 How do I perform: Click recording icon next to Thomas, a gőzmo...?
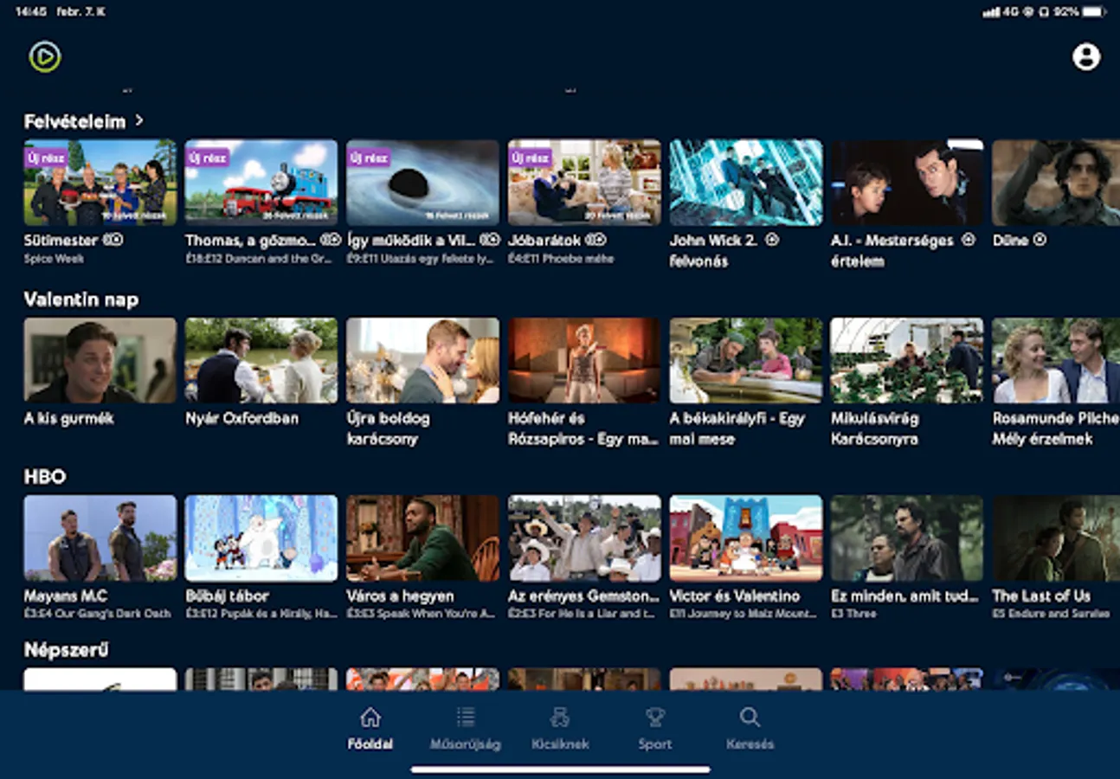tap(331, 240)
